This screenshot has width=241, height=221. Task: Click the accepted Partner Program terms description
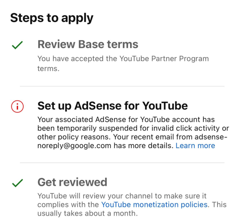pyautogui.click(x=123, y=63)
